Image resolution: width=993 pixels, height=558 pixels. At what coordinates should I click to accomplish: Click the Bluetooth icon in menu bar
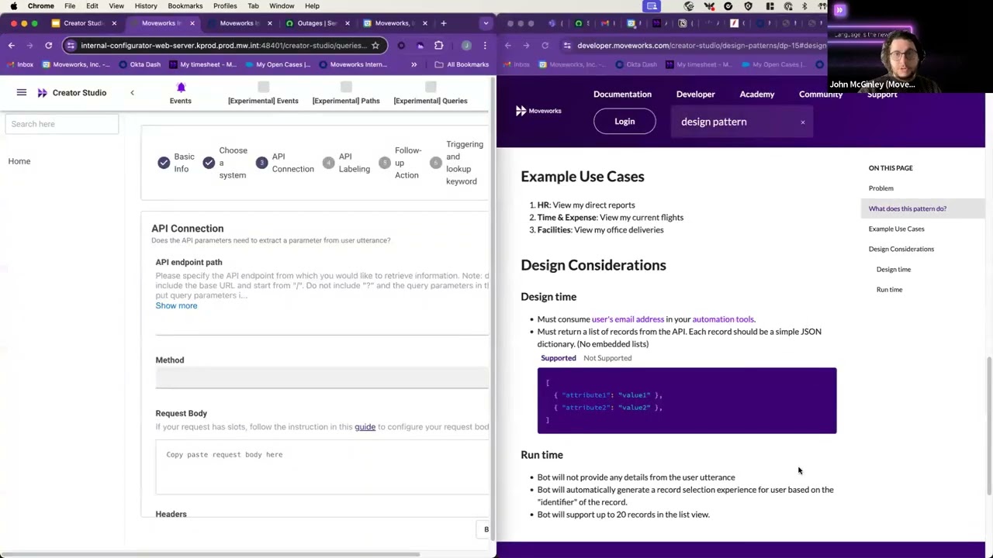(804, 5)
